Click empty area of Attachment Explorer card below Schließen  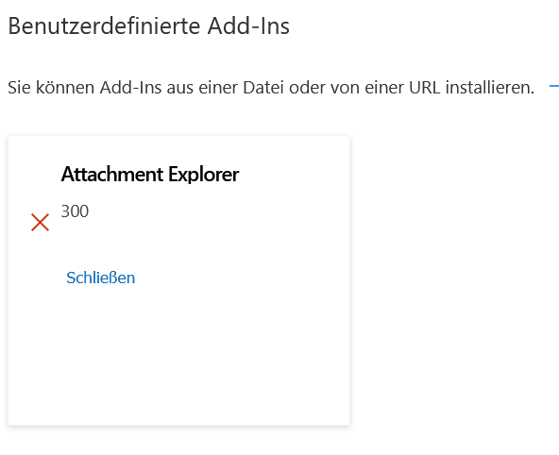click(x=179, y=356)
